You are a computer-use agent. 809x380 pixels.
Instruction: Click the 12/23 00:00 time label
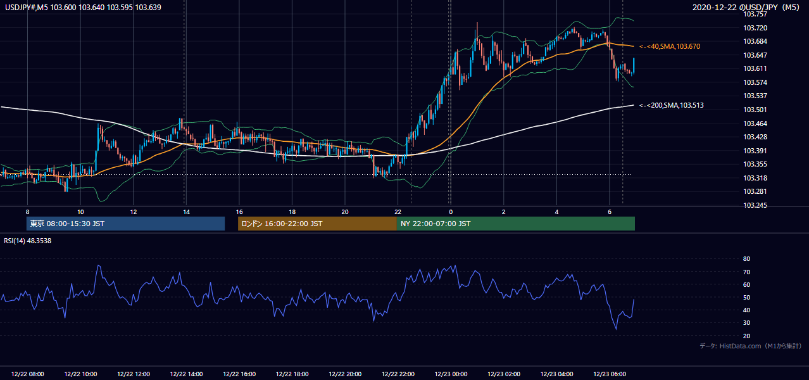(x=451, y=374)
